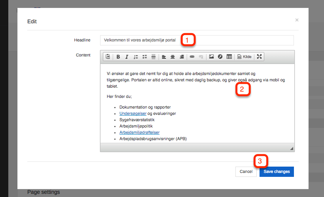Click the paragraph starting 'Vi ønsker at gøre'

(196, 80)
